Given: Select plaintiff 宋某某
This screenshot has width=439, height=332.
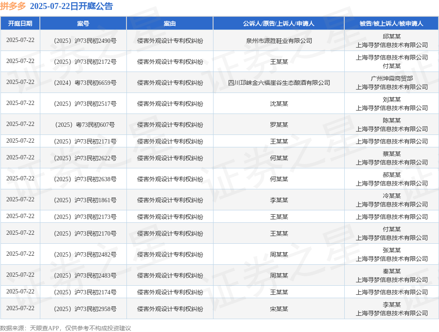Looking at the screenshot, I should click(279, 309).
